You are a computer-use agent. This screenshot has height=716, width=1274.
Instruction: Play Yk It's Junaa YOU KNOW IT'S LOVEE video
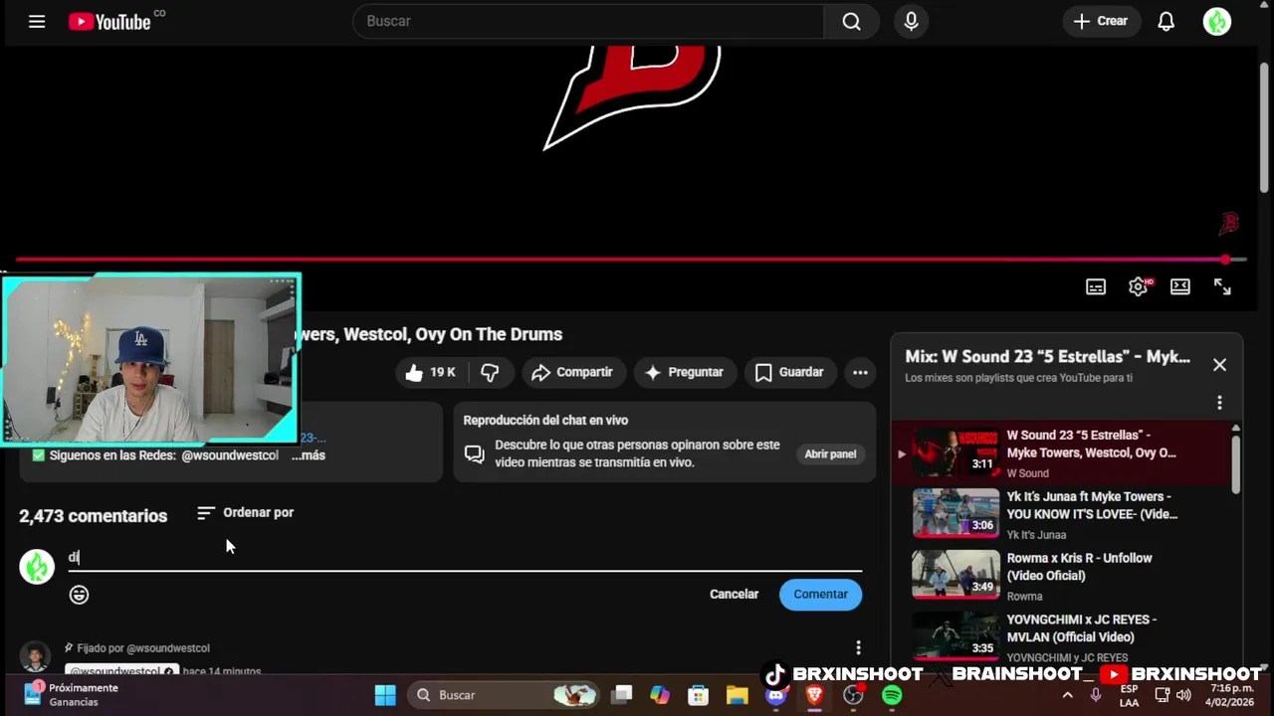pos(1062,513)
